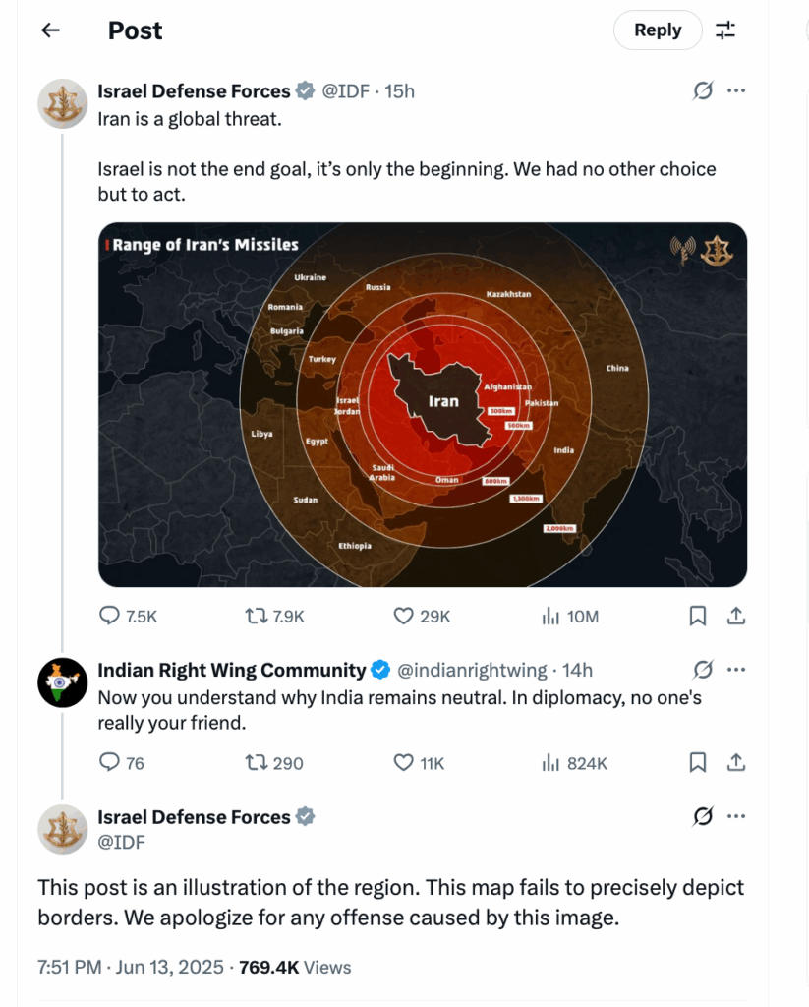Click Indian Right Wing Community avatar
The width and height of the screenshot is (809, 1007).
(63, 682)
